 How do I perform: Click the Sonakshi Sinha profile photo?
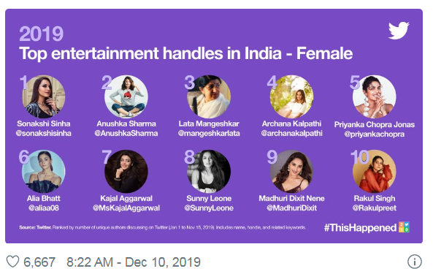click(44, 96)
